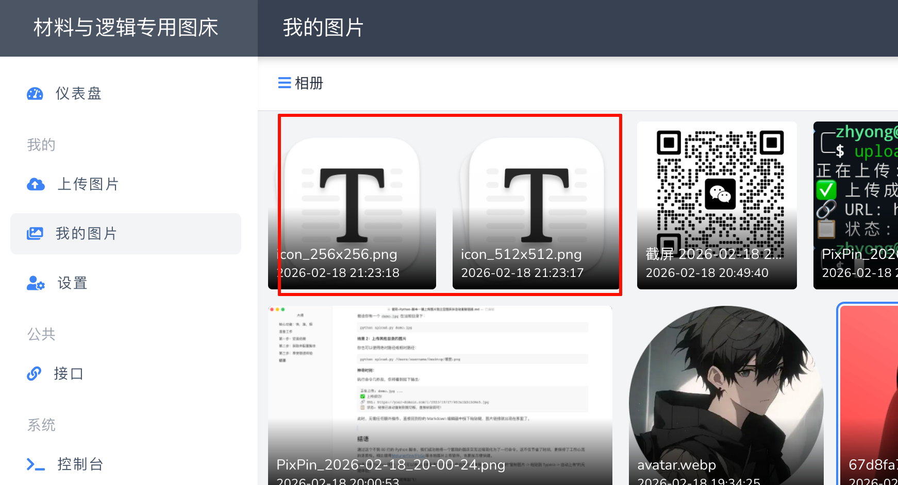Select the red 67d8fa image thumbnail
Viewport: 898px width, 485px height.
click(x=869, y=395)
